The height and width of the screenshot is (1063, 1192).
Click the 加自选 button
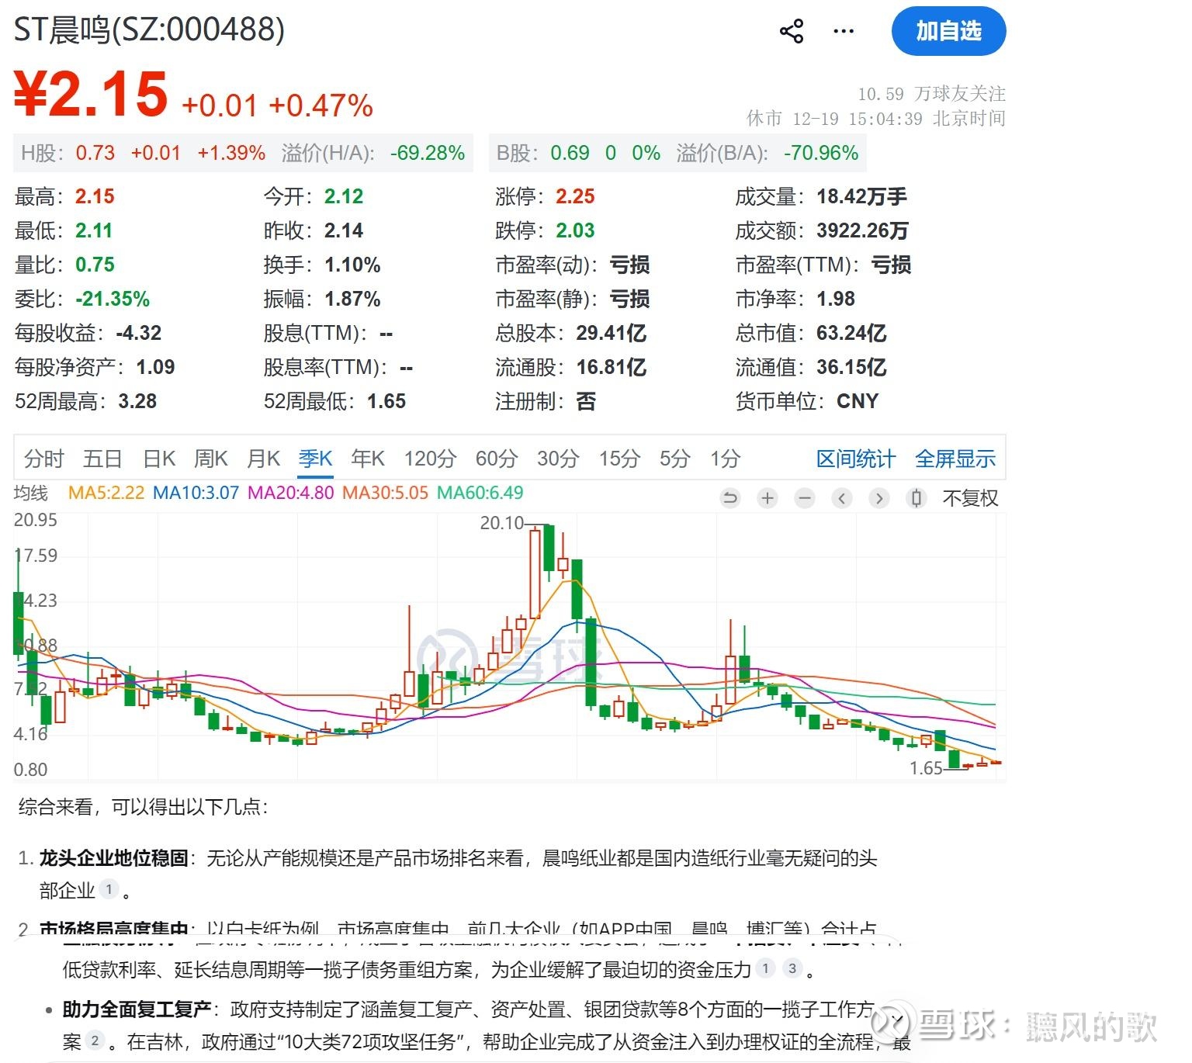tap(948, 32)
